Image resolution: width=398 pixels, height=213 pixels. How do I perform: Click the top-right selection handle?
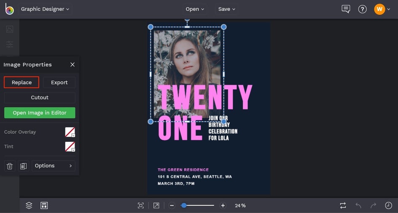tap(223, 27)
